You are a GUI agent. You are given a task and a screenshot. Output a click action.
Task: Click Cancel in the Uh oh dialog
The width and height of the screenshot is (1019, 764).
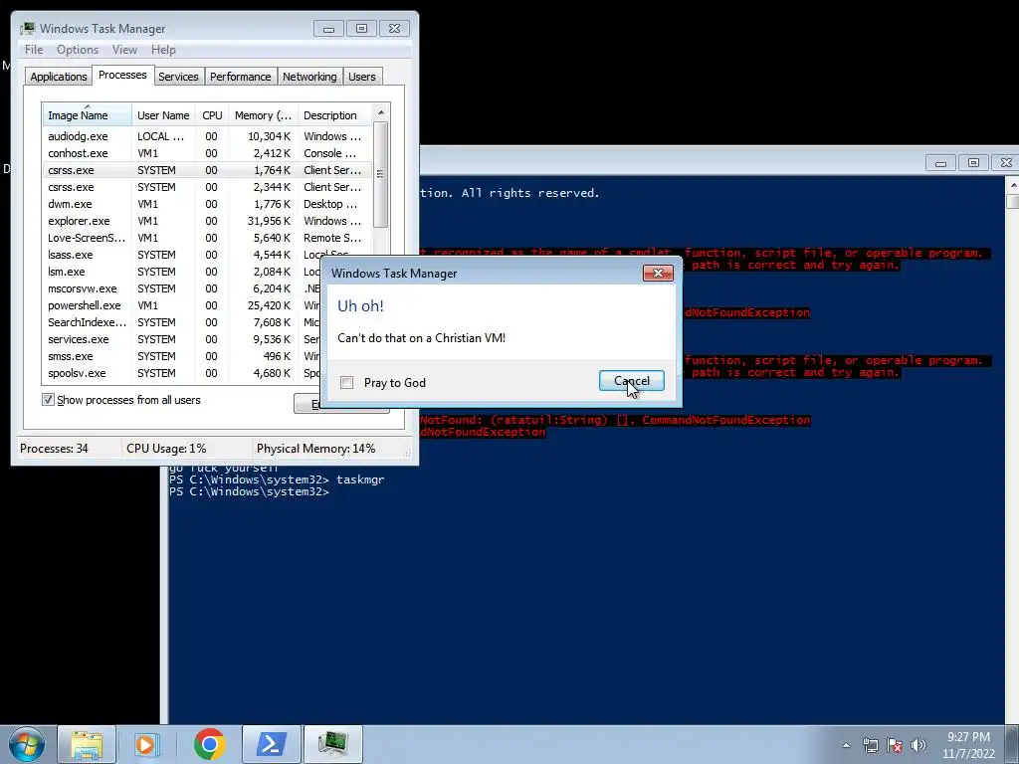click(632, 381)
